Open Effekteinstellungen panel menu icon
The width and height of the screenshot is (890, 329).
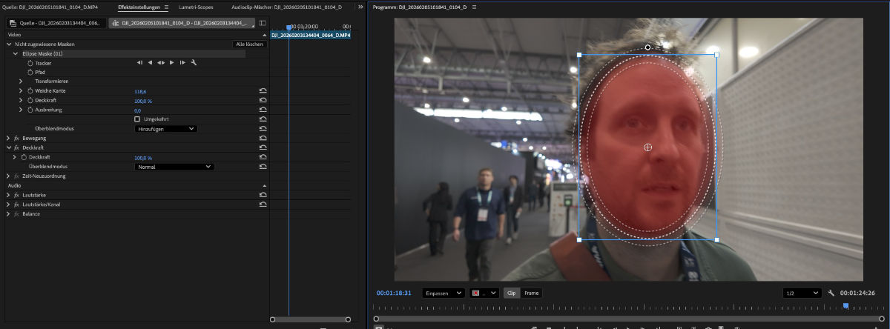click(166, 7)
